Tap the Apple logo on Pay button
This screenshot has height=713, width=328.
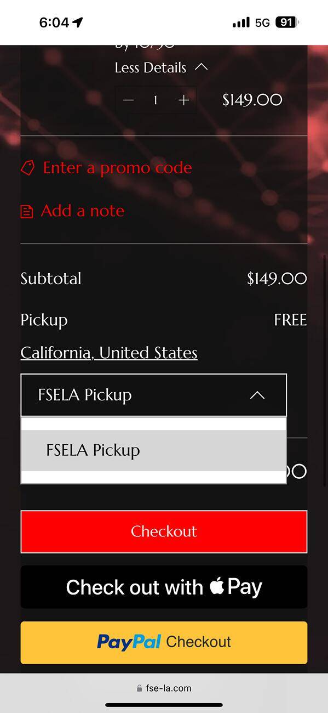(x=217, y=586)
